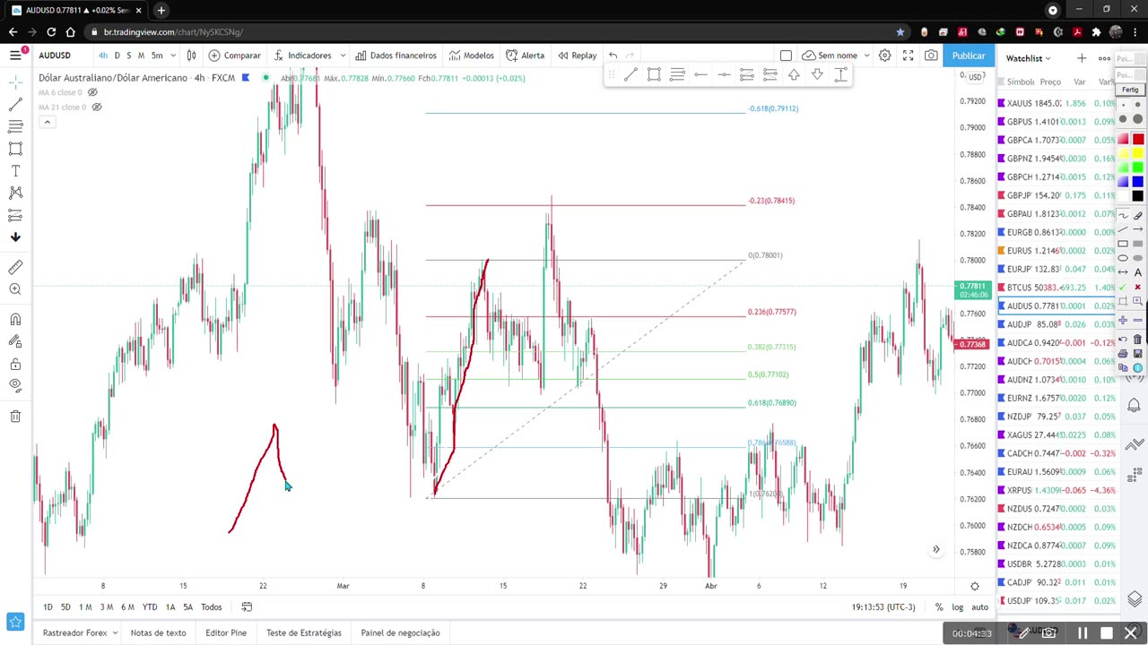
Task: Open the Teste de Estratégias tab
Action: click(303, 633)
